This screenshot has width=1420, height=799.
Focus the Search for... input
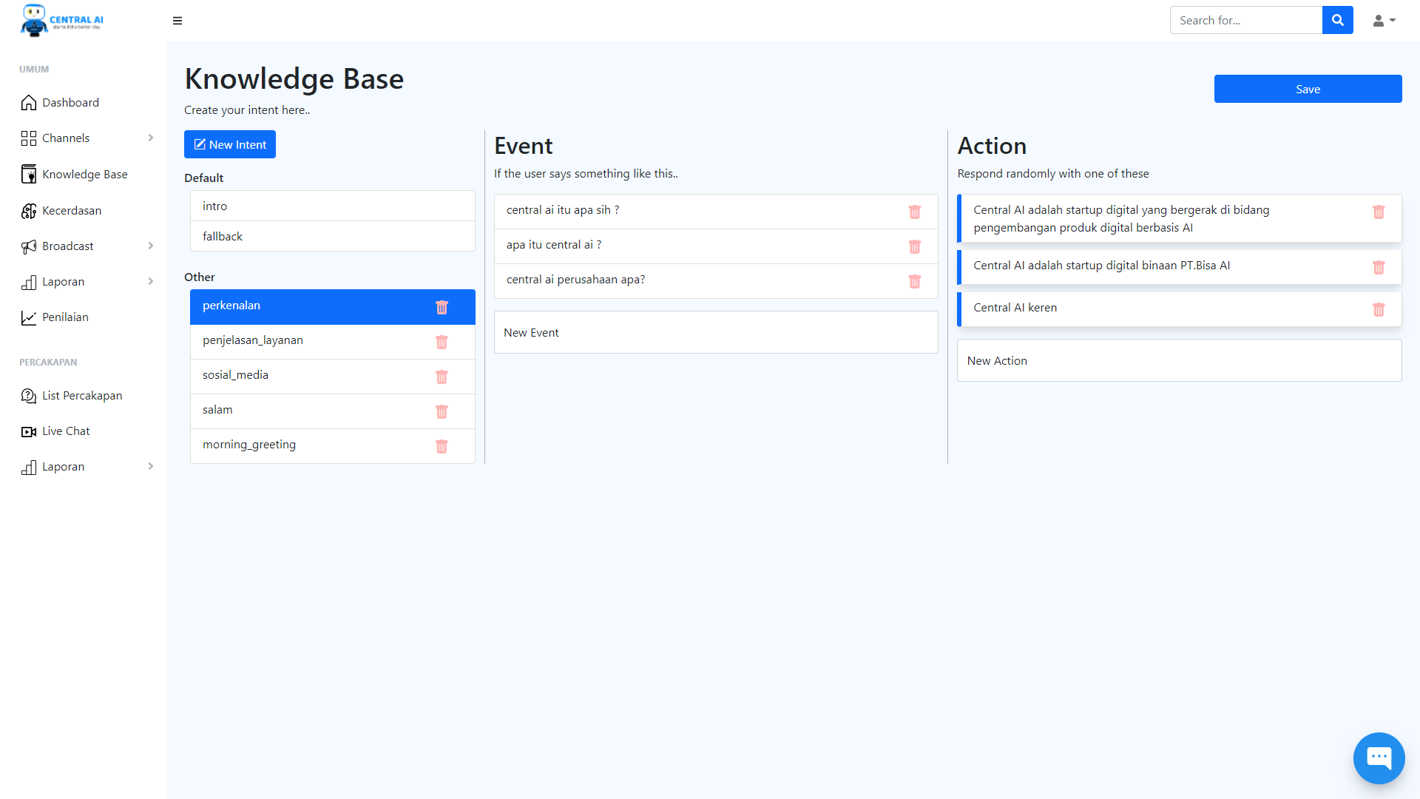(1246, 20)
